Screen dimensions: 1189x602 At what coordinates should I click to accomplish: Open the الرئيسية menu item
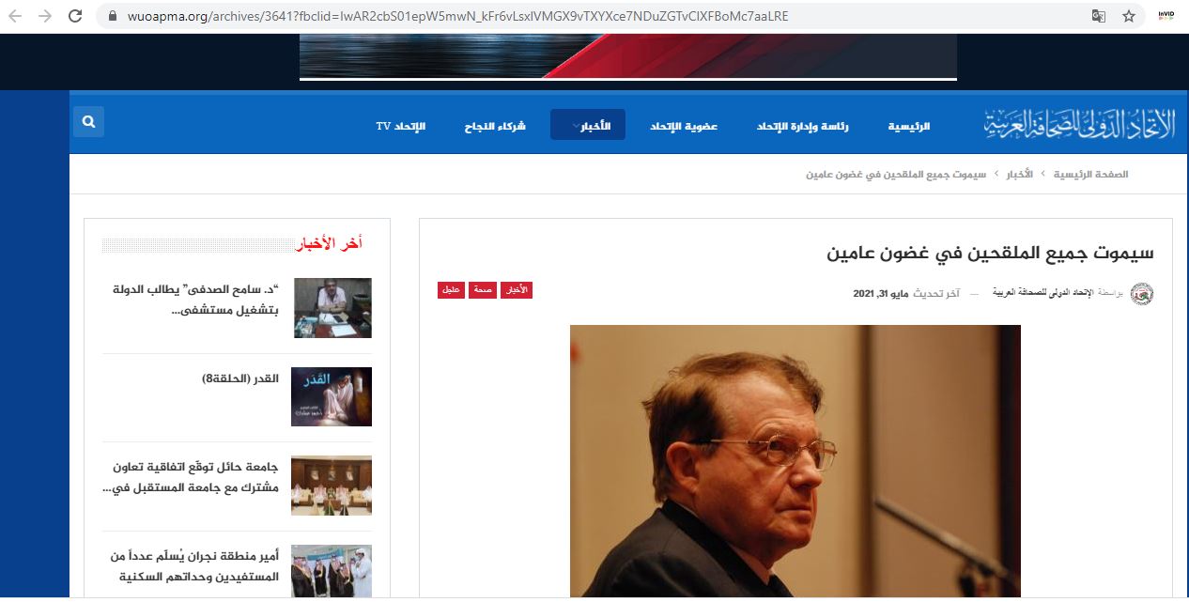coord(908,126)
